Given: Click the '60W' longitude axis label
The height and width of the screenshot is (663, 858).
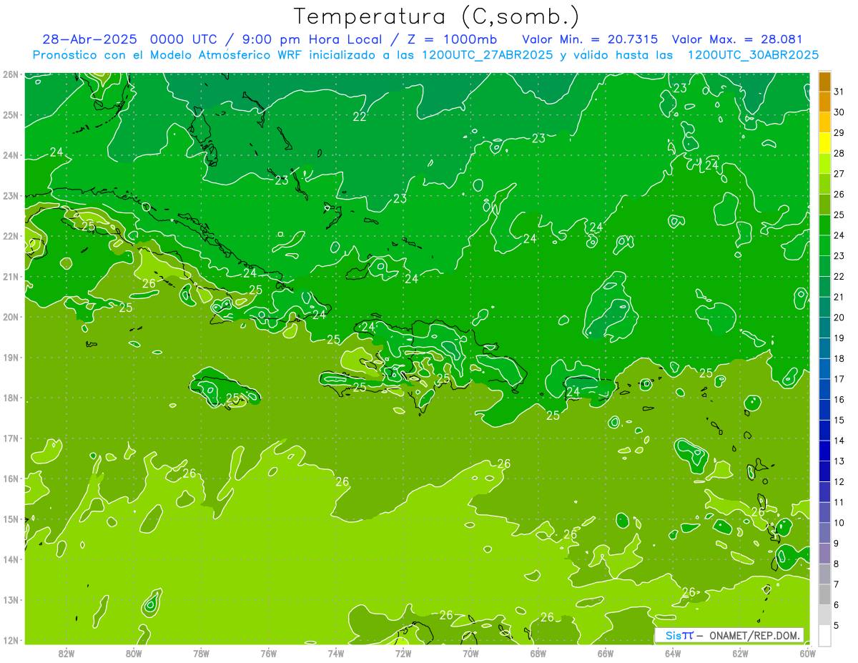Looking at the screenshot, I should (808, 654).
